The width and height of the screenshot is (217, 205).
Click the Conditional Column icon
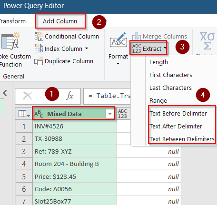click(39, 36)
